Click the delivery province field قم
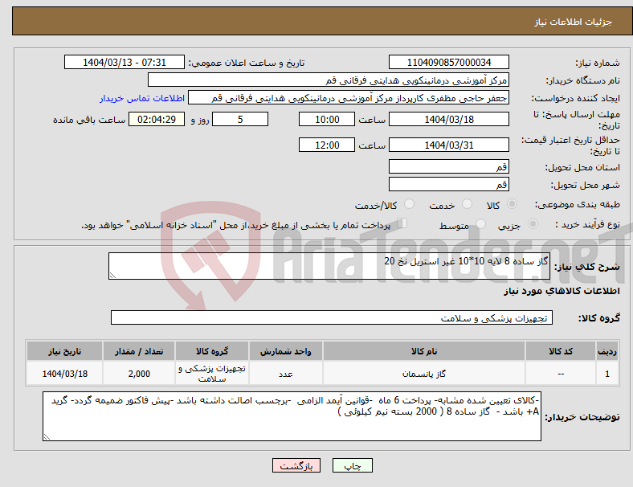The image size is (633, 487). pos(448,166)
